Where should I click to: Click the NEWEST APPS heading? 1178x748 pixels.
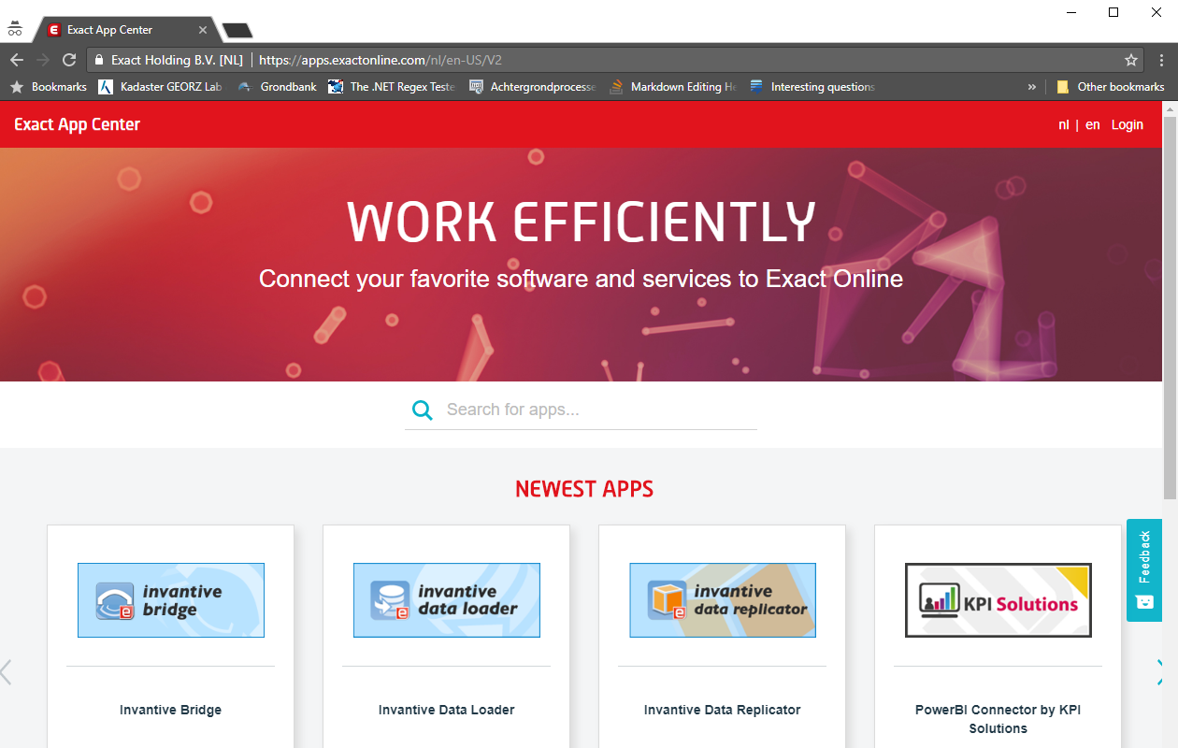click(x=584, y=489)
